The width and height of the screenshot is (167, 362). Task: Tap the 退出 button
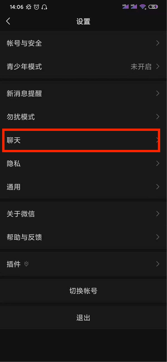pos(83,318)
